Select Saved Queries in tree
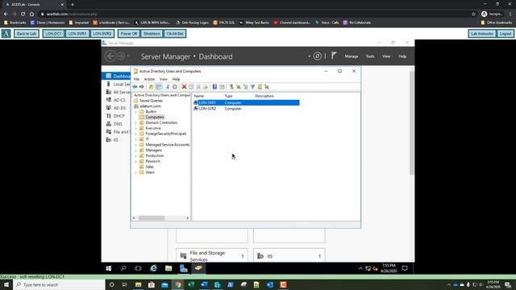Screen dimensions: 516x290 (151, 101)
